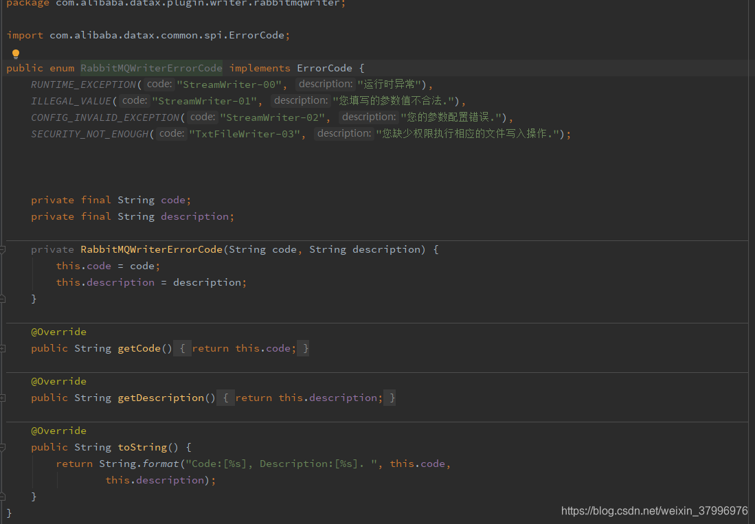Image resolution: width=755 pixels, height=524 pixels.
Task: Click the enum keyword in the declaration
Action: point(62,68)
